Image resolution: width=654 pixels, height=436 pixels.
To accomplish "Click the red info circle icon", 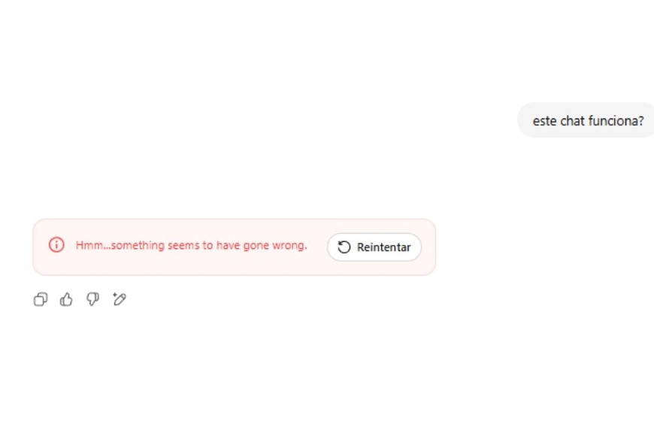I will (x=56, y=245).
